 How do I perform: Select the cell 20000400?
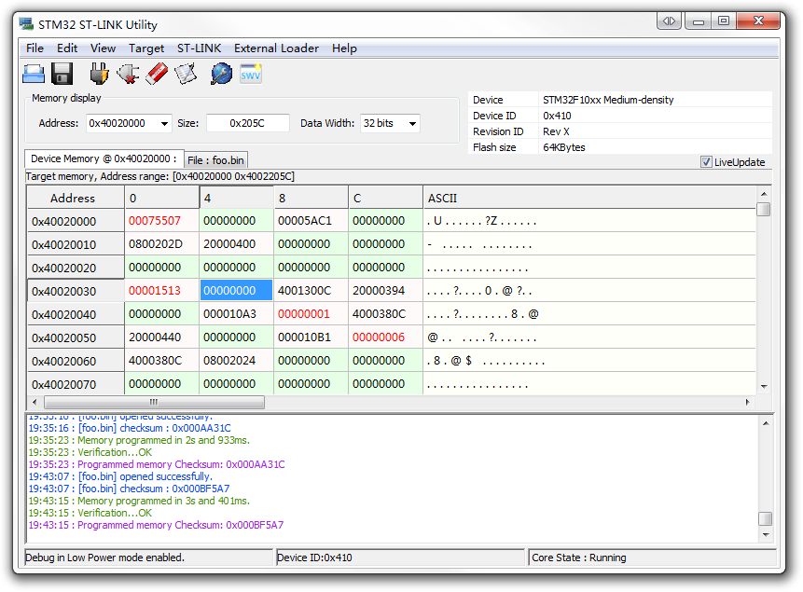(237, 244)
